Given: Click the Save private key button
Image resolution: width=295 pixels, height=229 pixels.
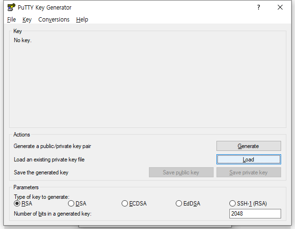Looking at the screenshot, I should click(x=248, y=172).
